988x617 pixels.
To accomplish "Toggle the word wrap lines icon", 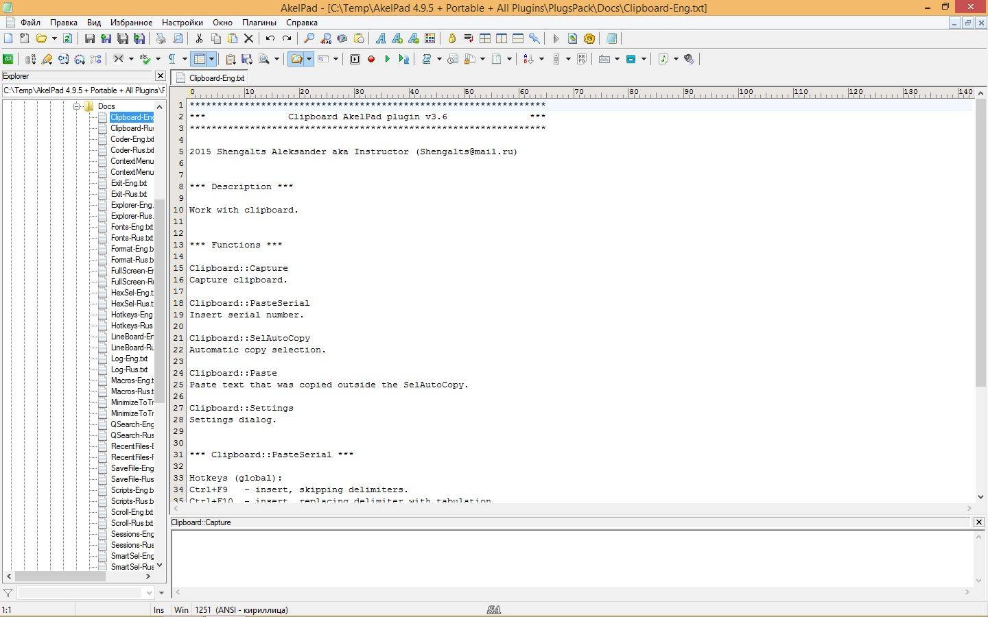I will (469, 38).
